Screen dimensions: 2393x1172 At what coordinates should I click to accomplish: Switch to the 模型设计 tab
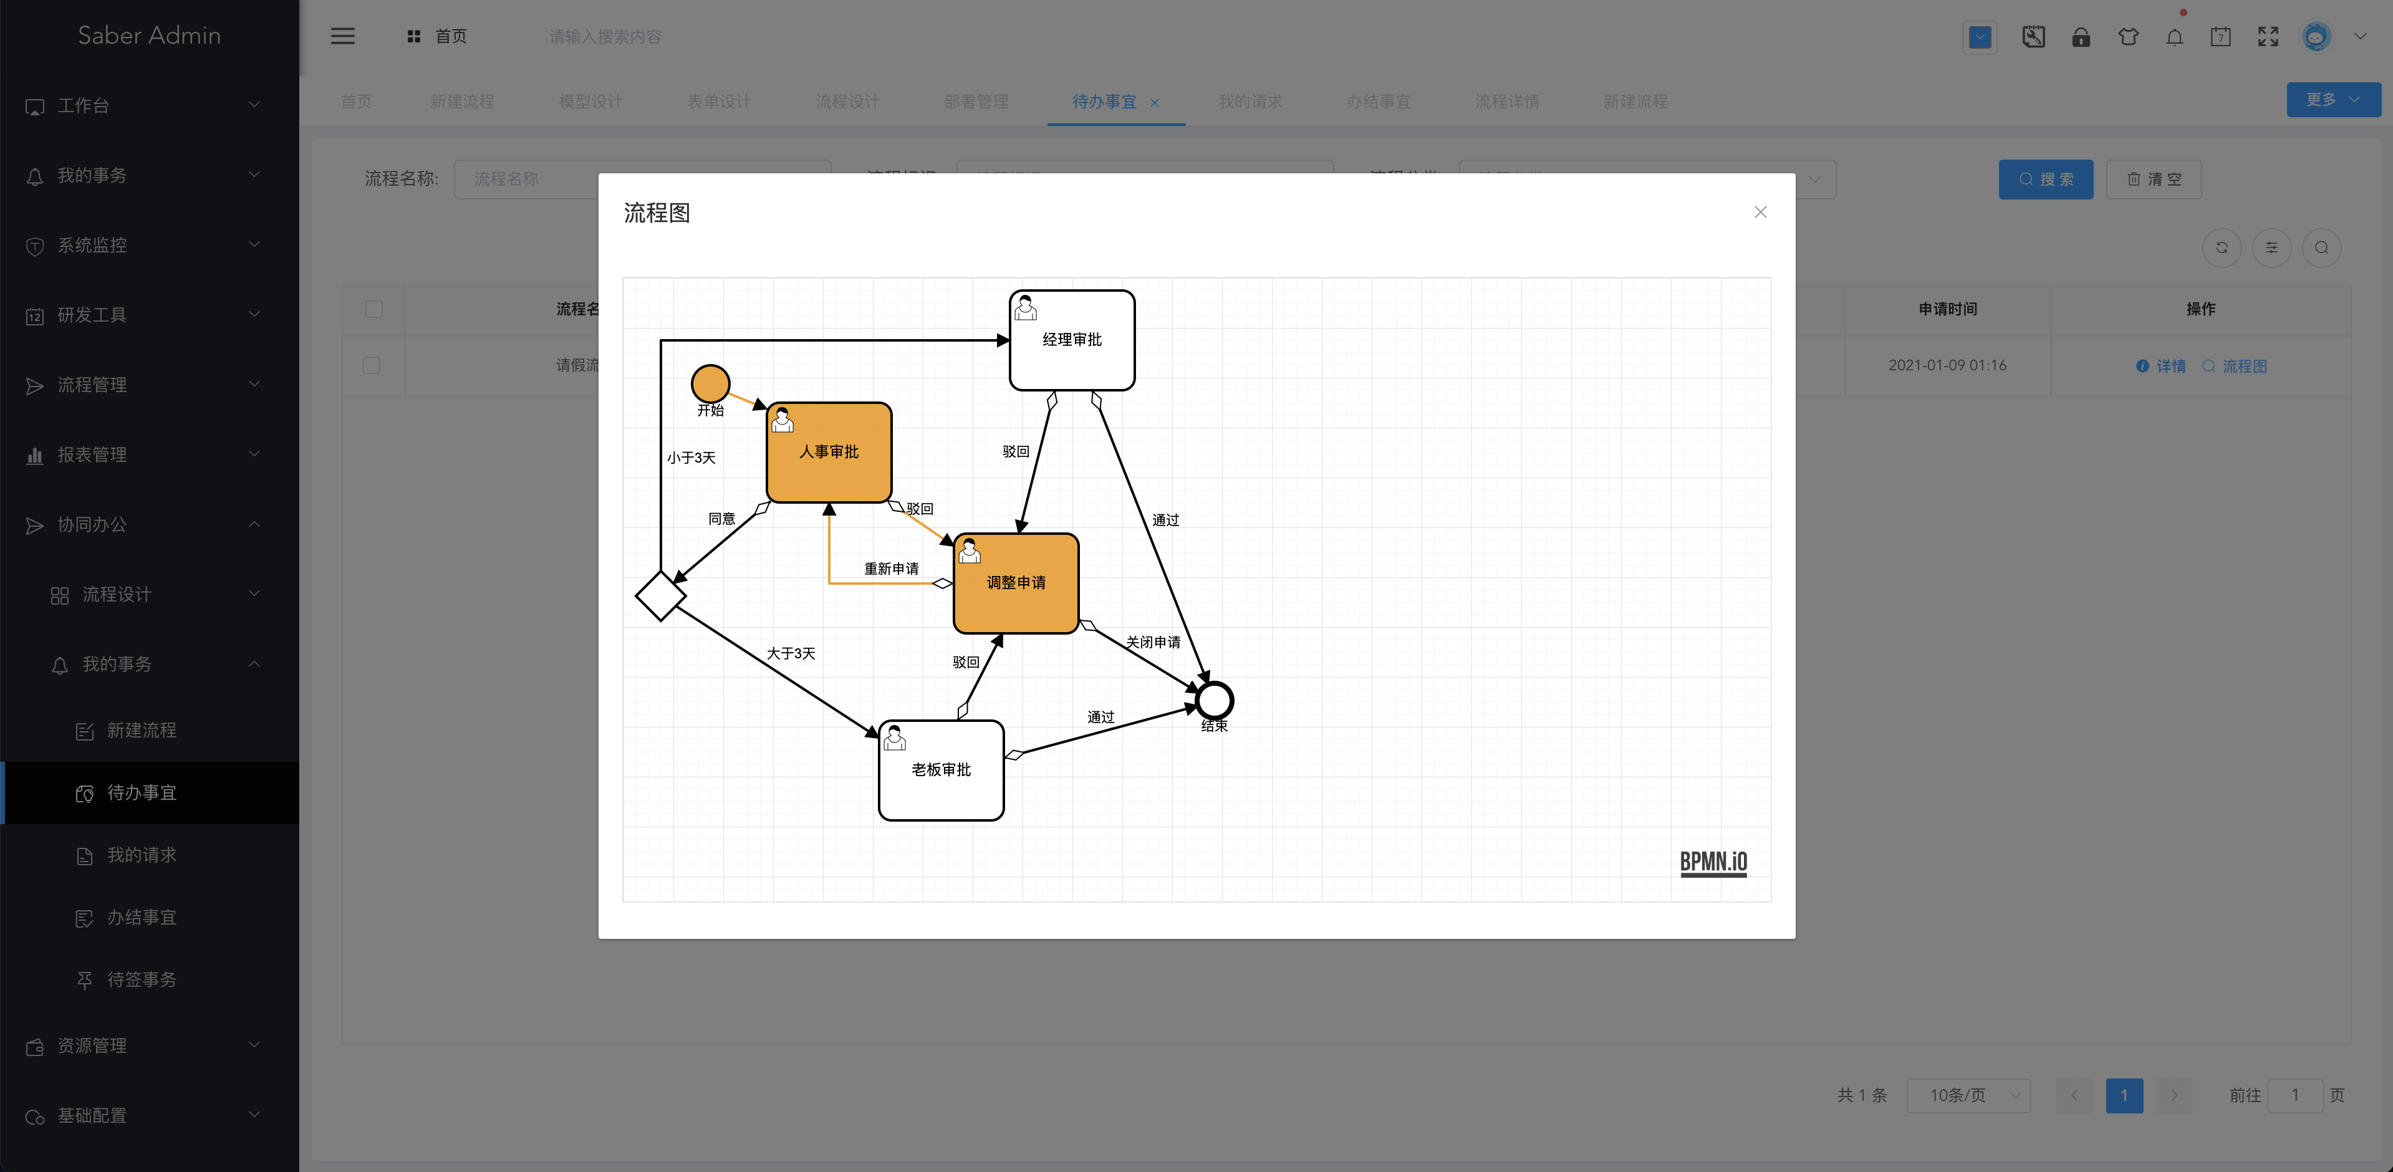pyautogui.click(x=591, y=101)
